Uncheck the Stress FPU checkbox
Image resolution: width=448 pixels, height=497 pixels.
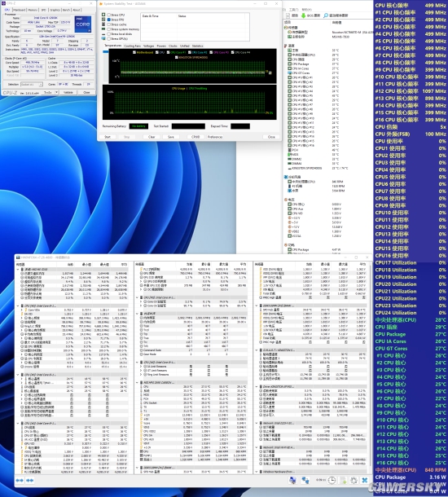pos(108,20)
